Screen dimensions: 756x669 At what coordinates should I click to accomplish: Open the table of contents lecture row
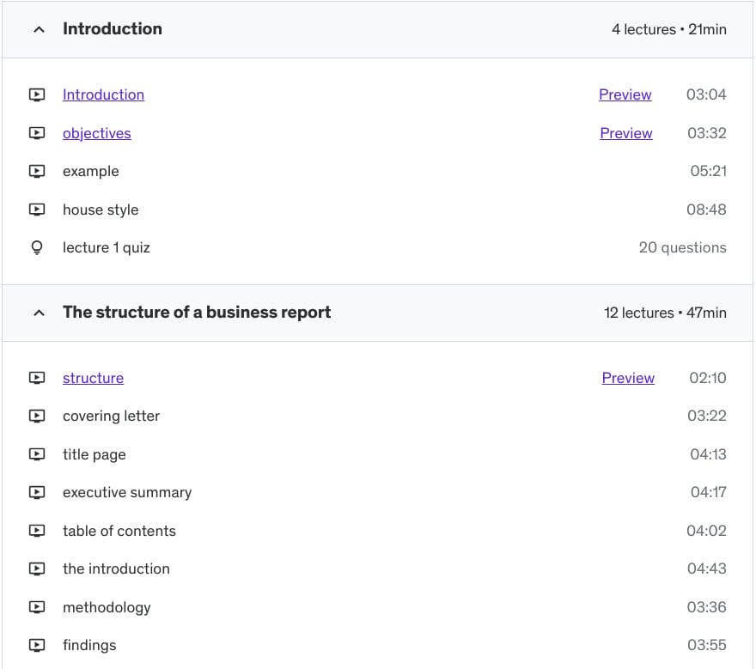119,531
